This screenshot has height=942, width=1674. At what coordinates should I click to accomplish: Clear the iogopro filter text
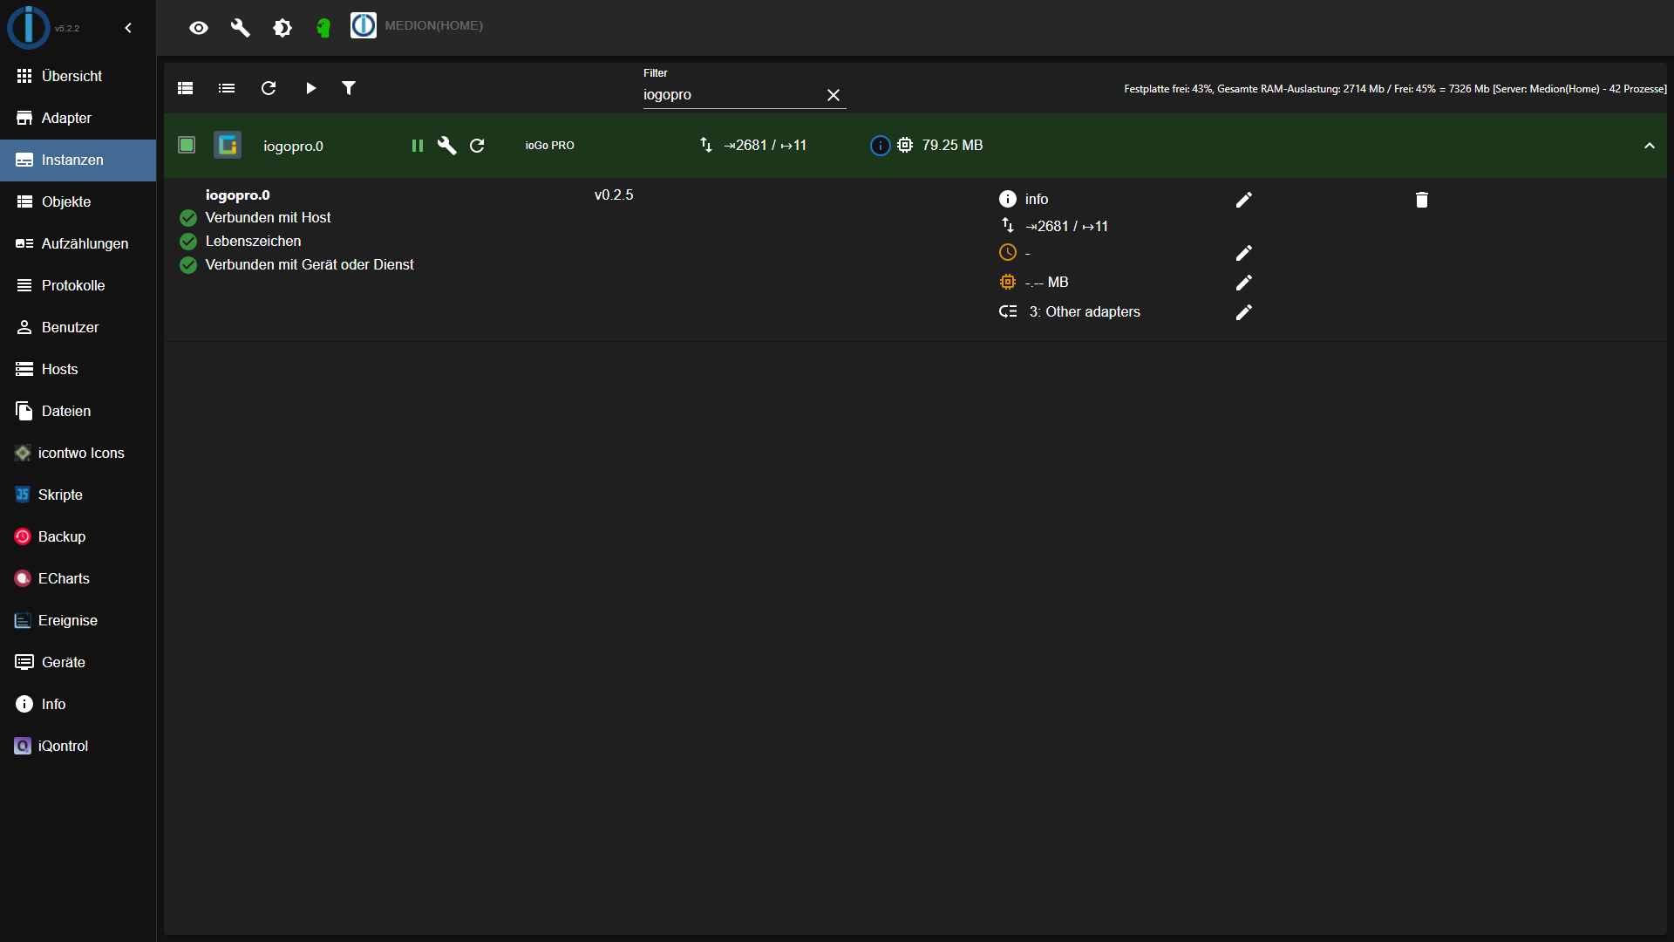click(834, 95)
